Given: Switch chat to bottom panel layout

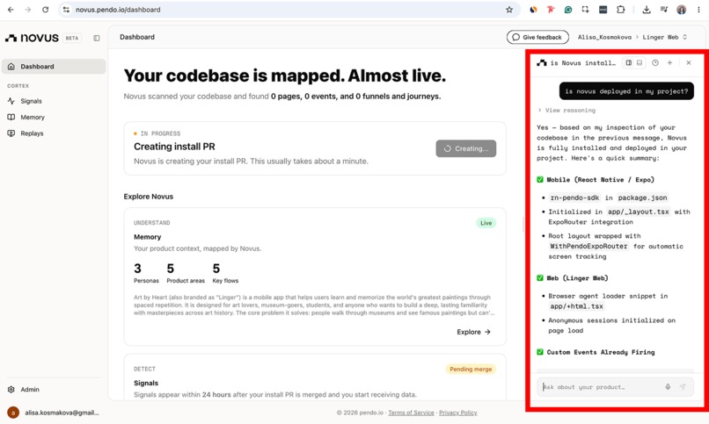Looking at the screenshot, I should pos(640,62).
